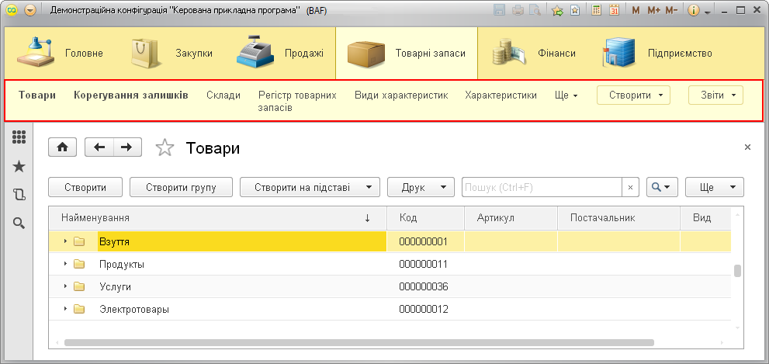
Task: Expand the Ще dropdown in list toolbar
Action: (x=715, y=187)
